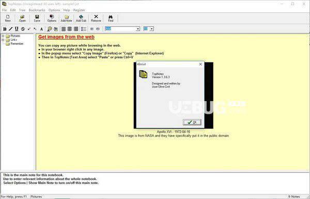
Task: Open the Tree menu
Action: (22, 10)
